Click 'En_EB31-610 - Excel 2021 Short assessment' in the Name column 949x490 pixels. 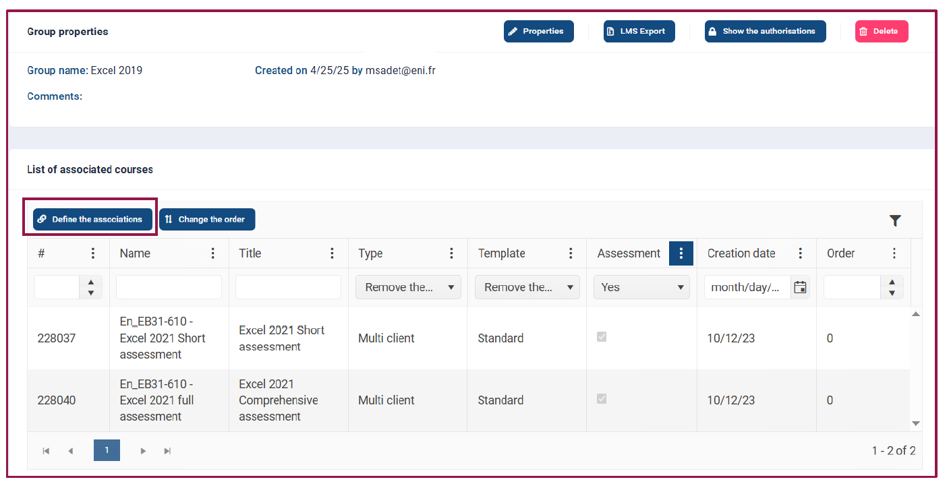point(163,338)
